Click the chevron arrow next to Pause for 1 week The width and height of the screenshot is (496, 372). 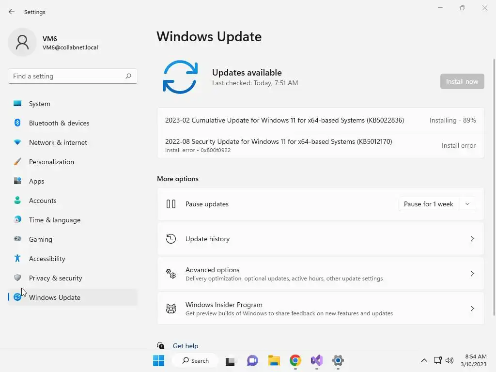pyautogui.click(x=467, y=204)
